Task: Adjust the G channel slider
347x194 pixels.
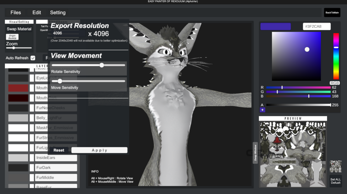Action: pyautogui.click(x=298, y=92)
